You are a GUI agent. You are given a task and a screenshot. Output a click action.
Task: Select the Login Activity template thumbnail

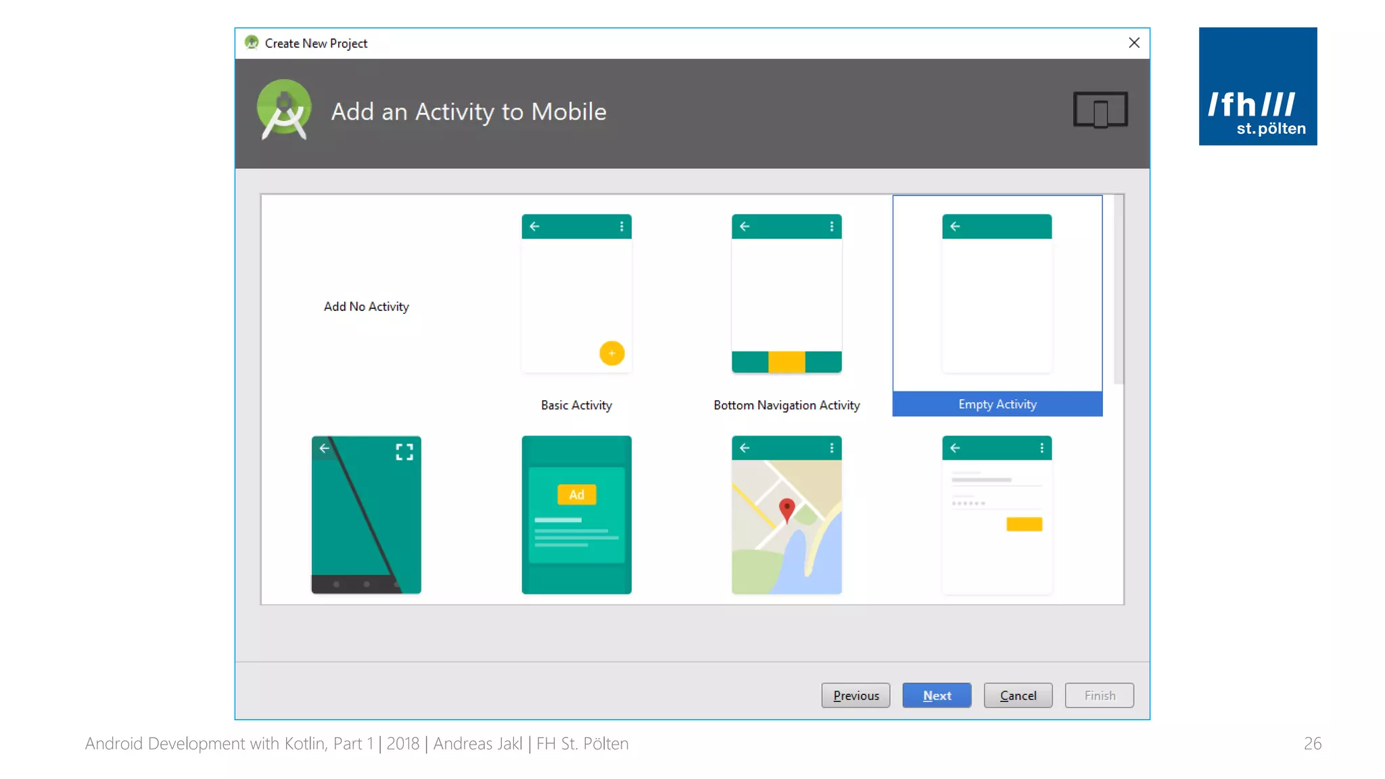pyautogui.click(x=997, y=515)
